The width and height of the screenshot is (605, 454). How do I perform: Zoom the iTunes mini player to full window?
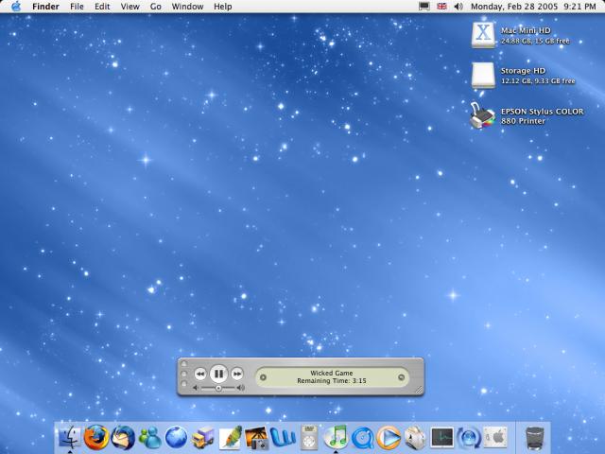(183, 384)
